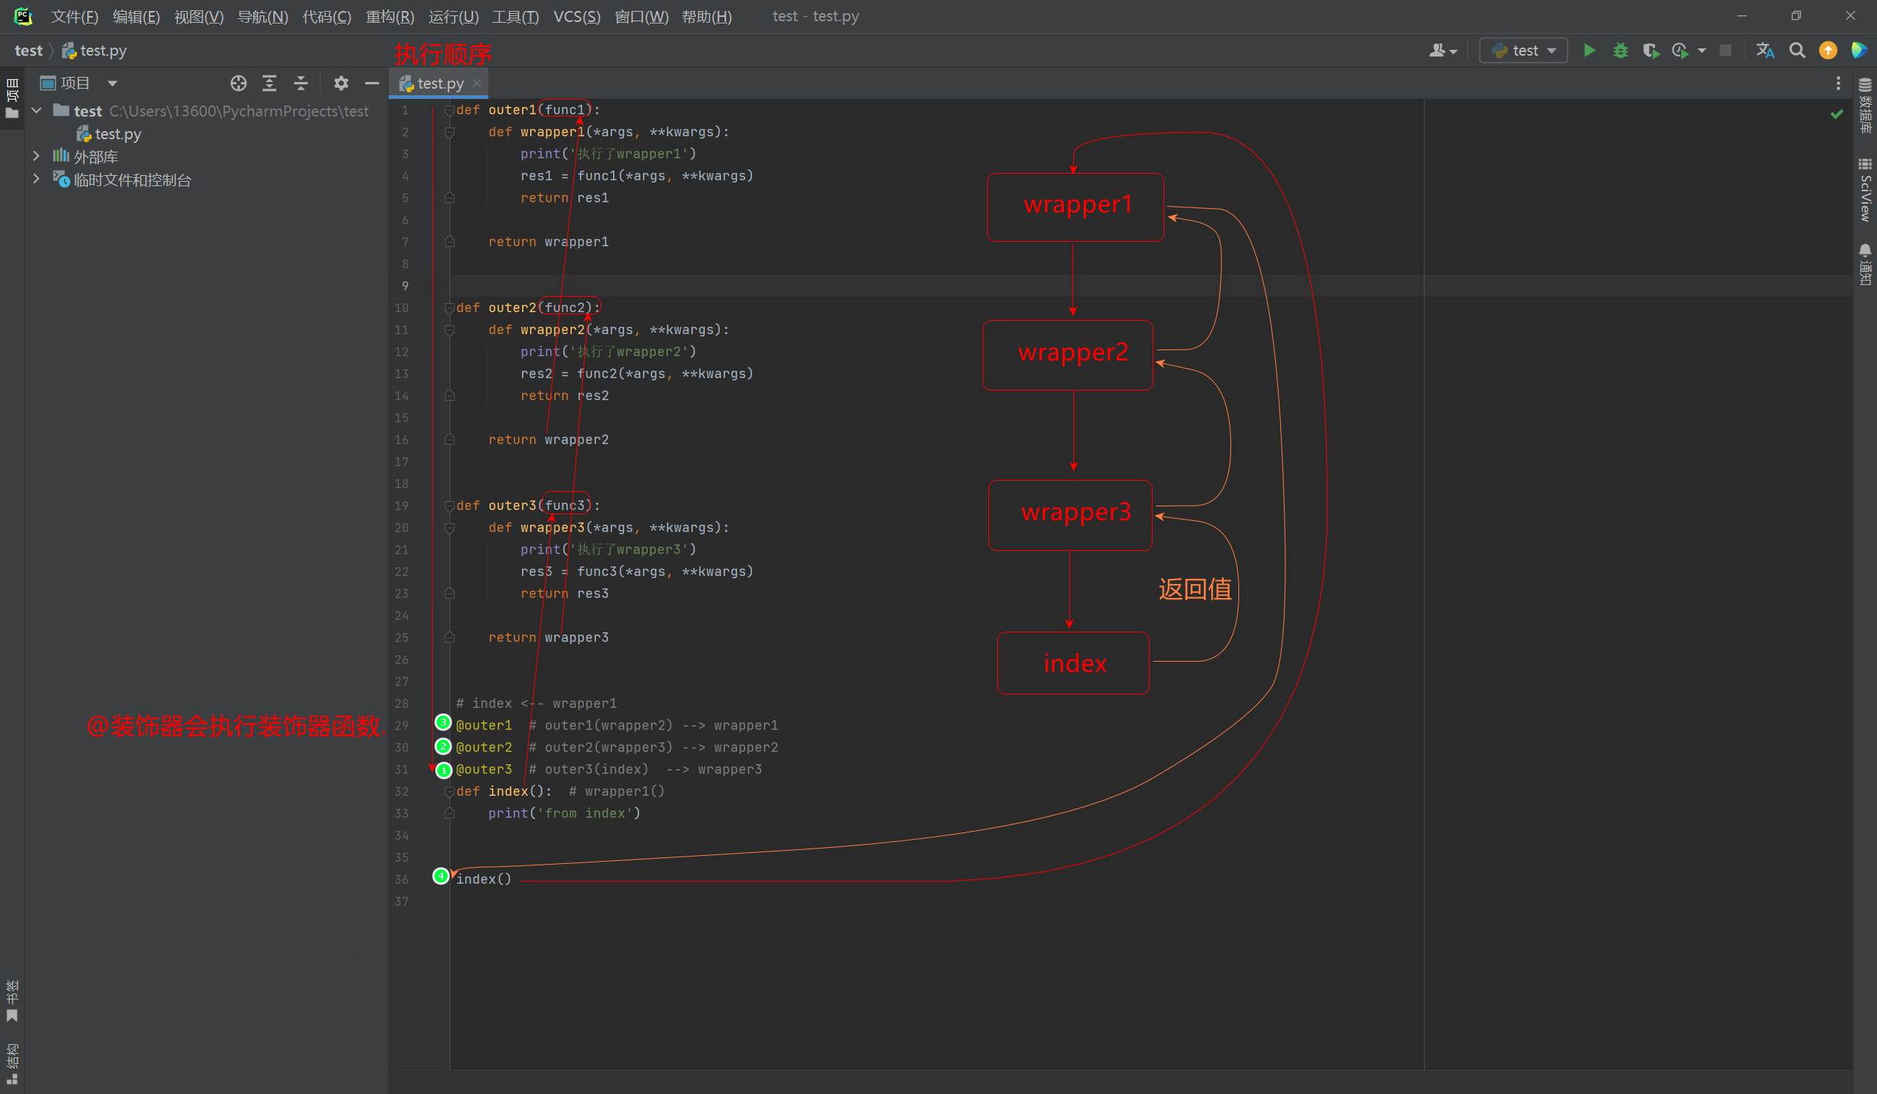Click line number 36 in gutter

click(403, 879)
